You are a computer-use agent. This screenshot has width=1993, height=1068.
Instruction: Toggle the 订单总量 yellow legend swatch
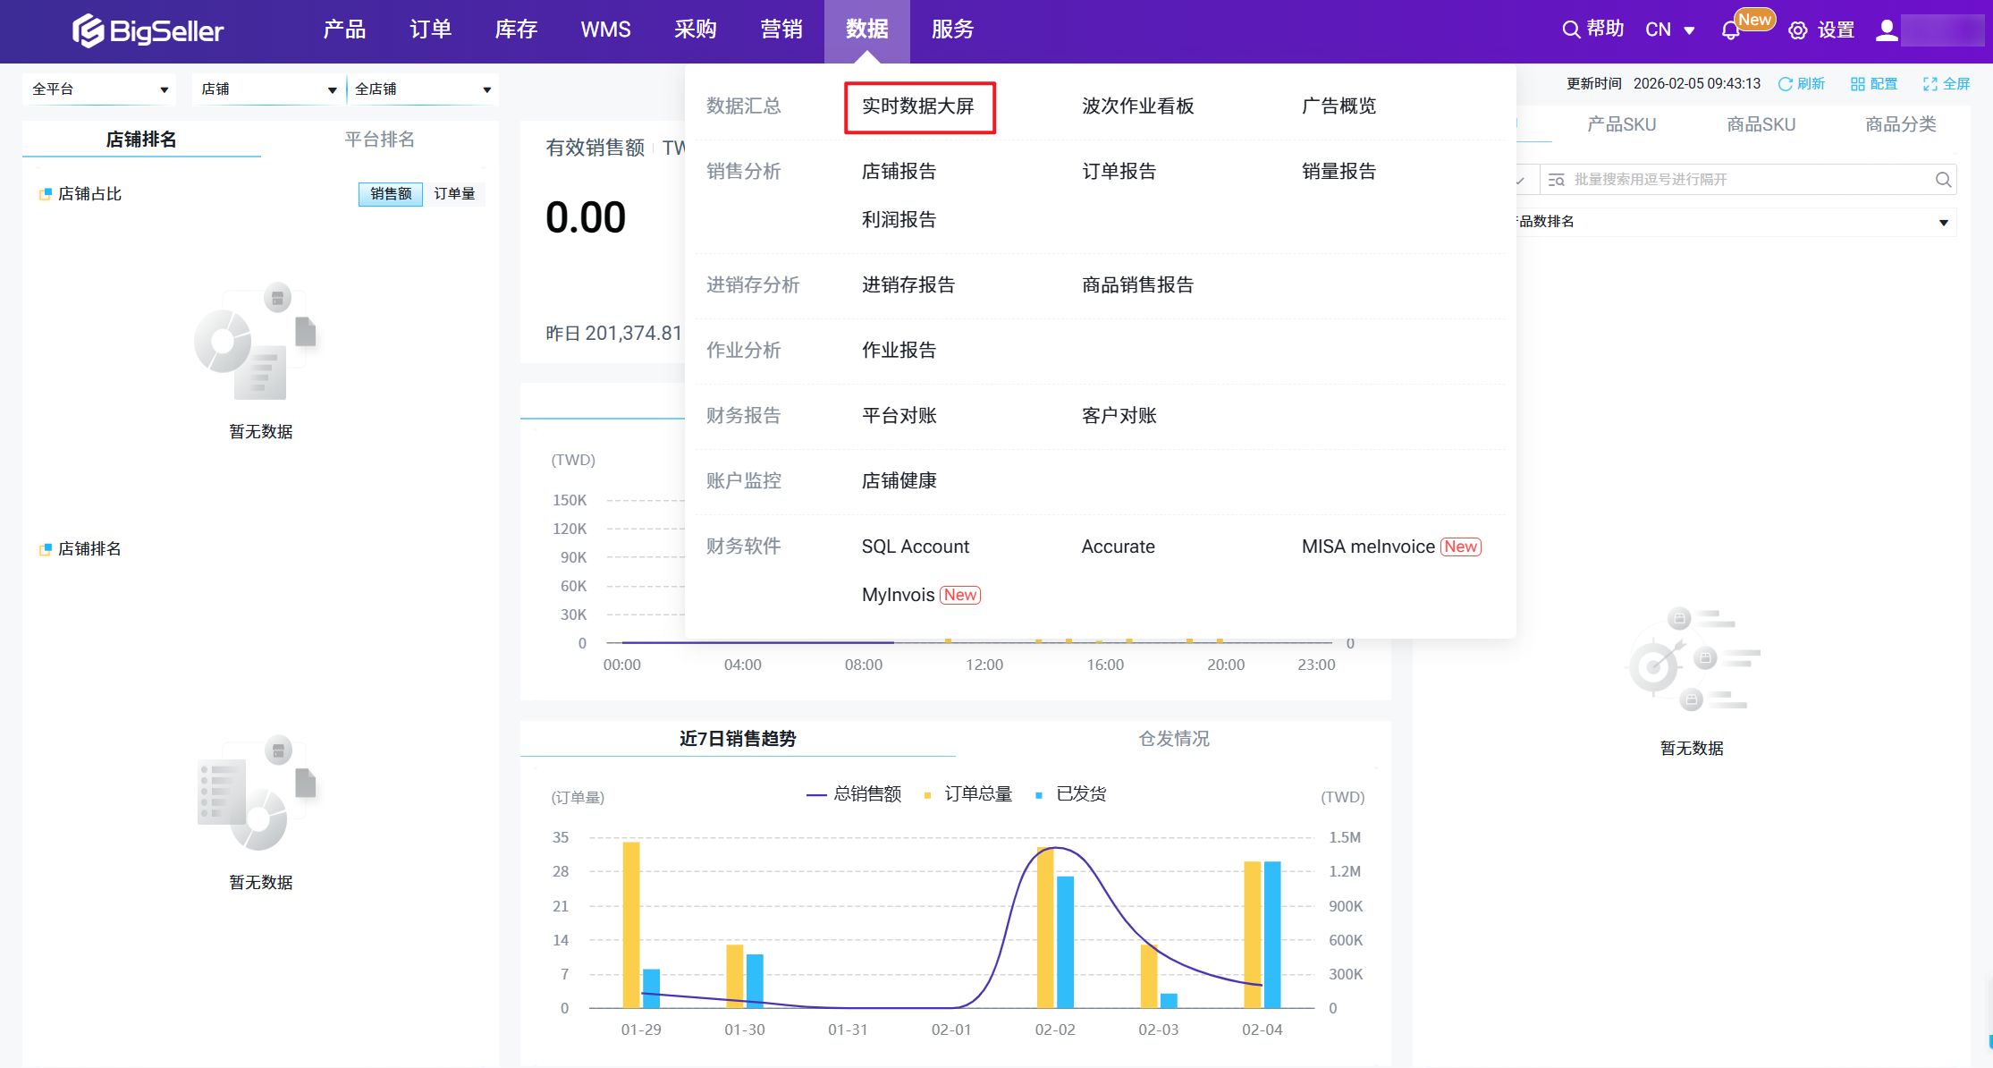pyautogui.click(x=927, y=795)
